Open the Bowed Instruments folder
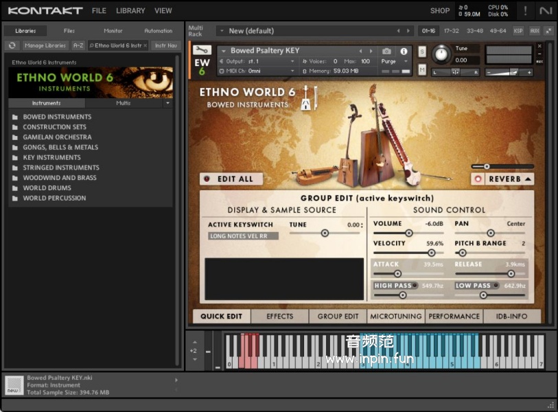The height and width of the screenshot is (412, 558). pos(57,117)
